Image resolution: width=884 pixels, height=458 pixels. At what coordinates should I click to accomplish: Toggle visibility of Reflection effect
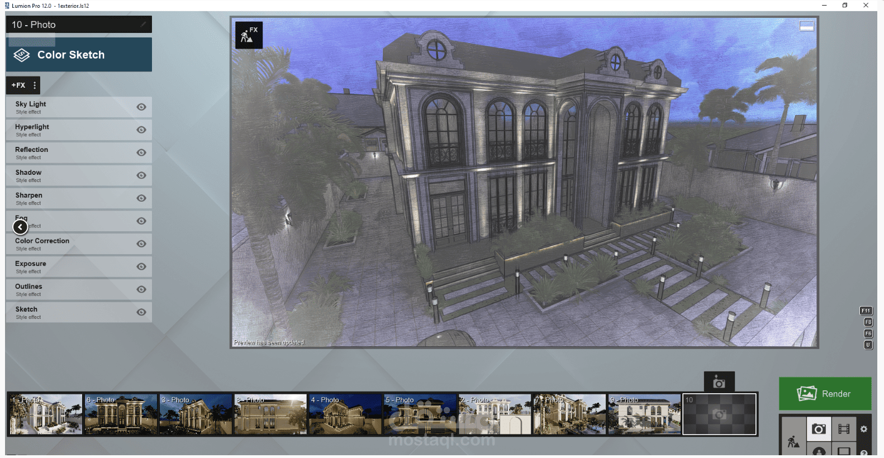click(141, 153)
